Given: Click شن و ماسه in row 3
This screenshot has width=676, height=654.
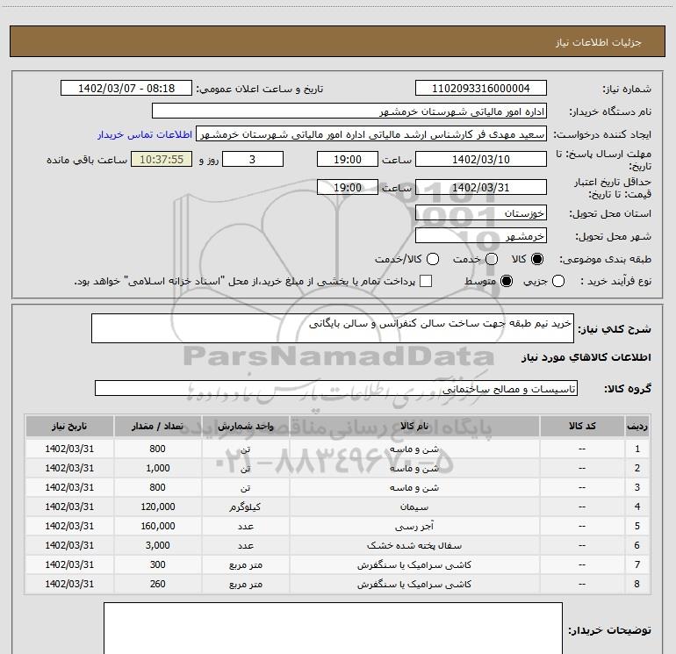Looking at the screenshot, I should (x=414, y=487).
